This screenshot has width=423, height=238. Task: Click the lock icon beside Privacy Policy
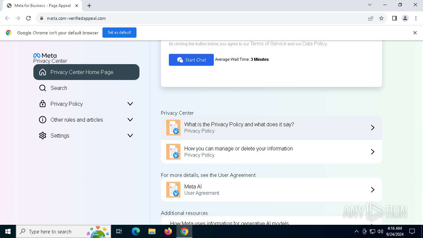[43, 104]
